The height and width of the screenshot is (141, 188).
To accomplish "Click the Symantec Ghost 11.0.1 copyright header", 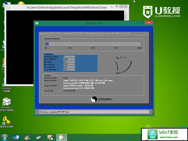I will tap(85, 34).
